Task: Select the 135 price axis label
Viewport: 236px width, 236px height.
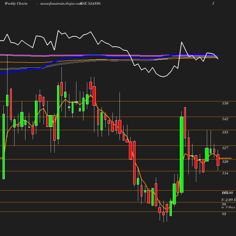Action: click(x=225, y=132)
